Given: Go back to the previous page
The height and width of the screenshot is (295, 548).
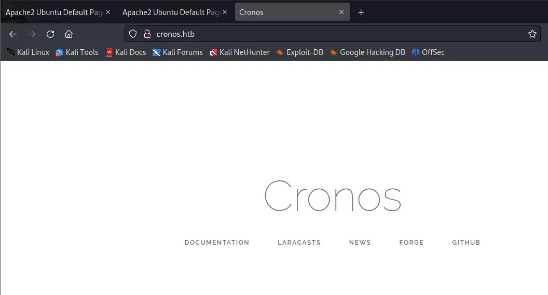Looking at the screenshot, I should (x=13, y=34).
